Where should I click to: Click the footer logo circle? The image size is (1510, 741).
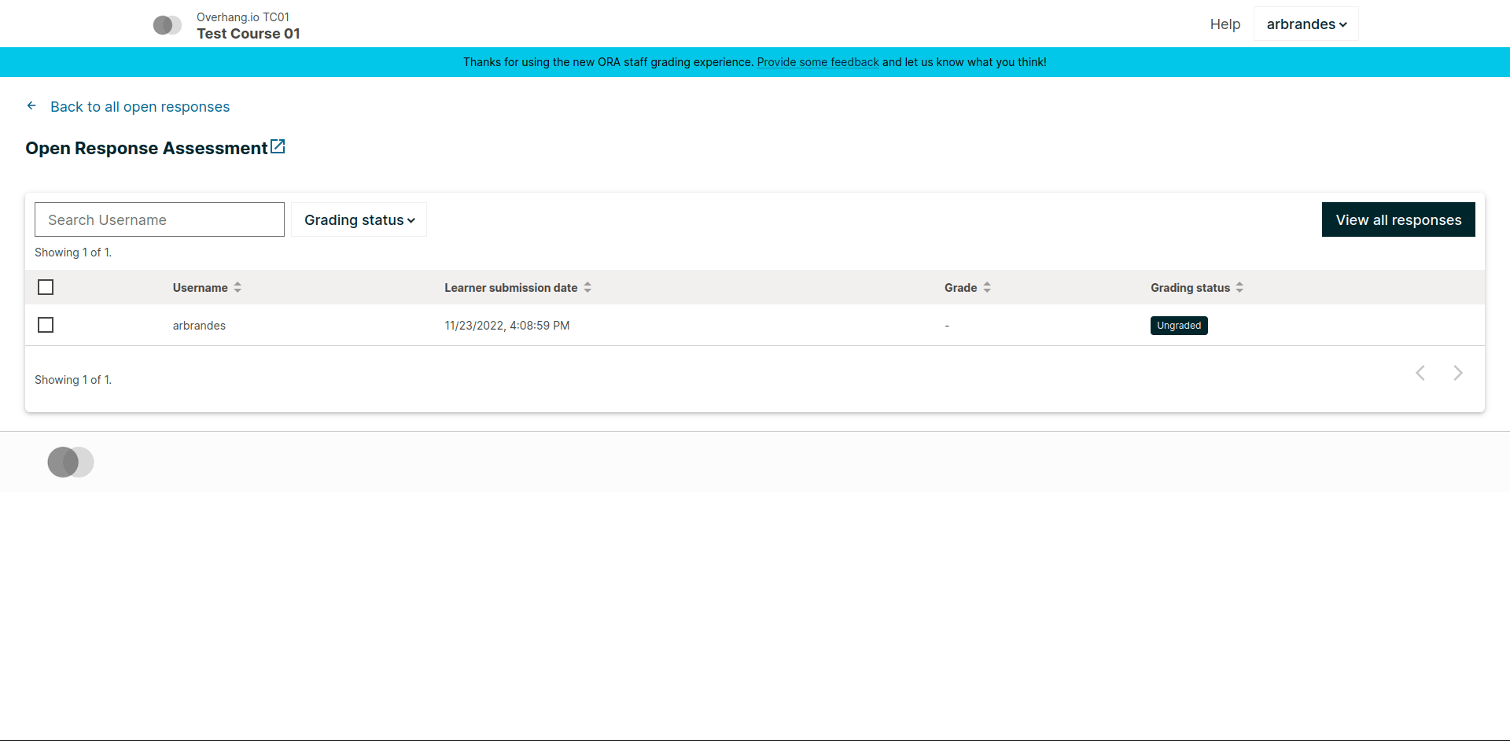coord(71,462)
